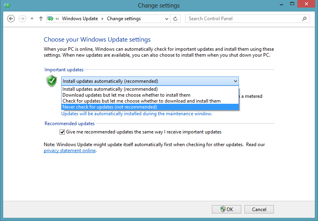Focus the Search Control Panel field
The image size is (318, 221).
point(247,19)
